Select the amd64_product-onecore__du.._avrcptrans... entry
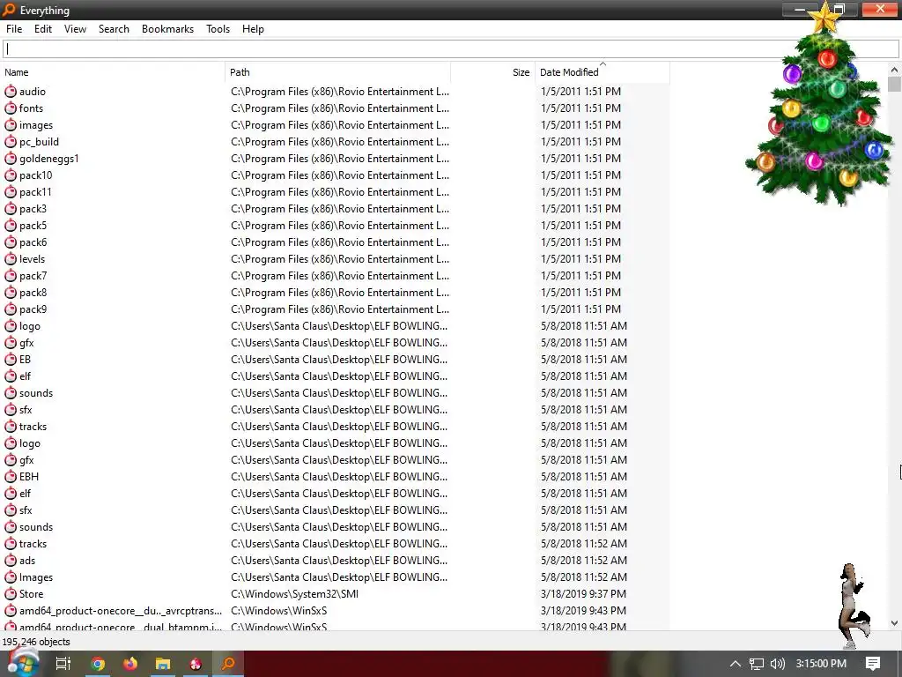 pyautogui.click(x=120, y=611)
